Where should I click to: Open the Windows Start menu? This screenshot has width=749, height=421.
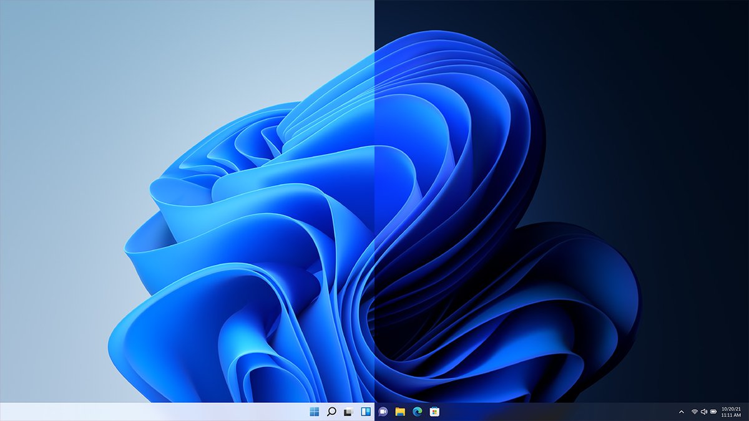(x=314, y=412)
